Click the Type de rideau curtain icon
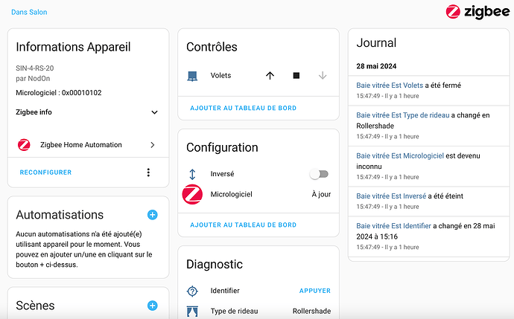514x319 pixels. click(x=192, y=311)
